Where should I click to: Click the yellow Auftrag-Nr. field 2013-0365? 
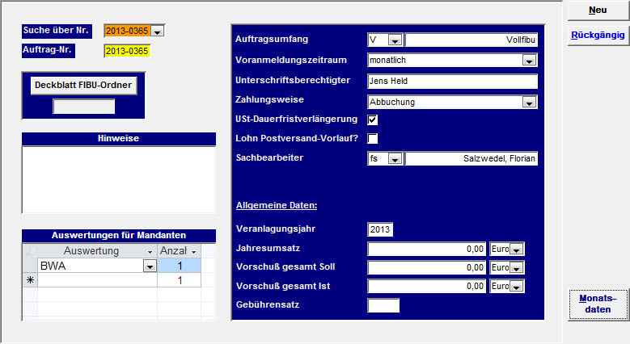(x=127, y=51)
